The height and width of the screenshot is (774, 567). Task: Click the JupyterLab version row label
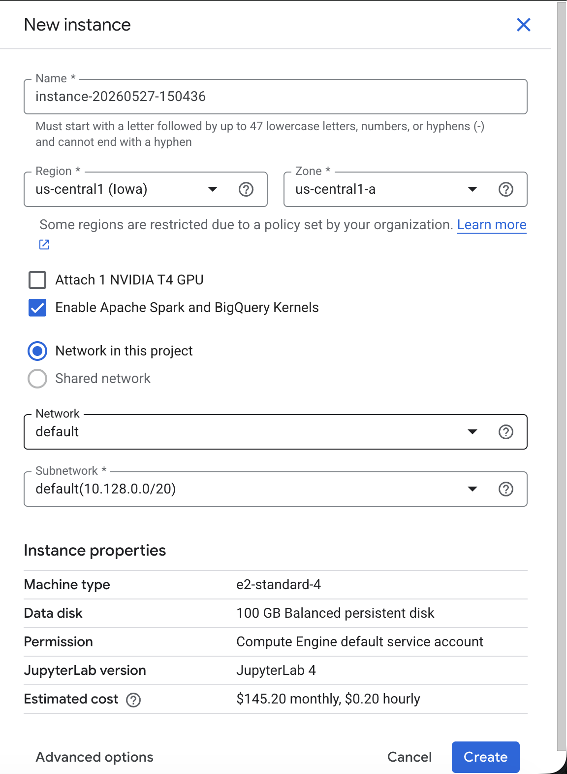pos(85,670)
